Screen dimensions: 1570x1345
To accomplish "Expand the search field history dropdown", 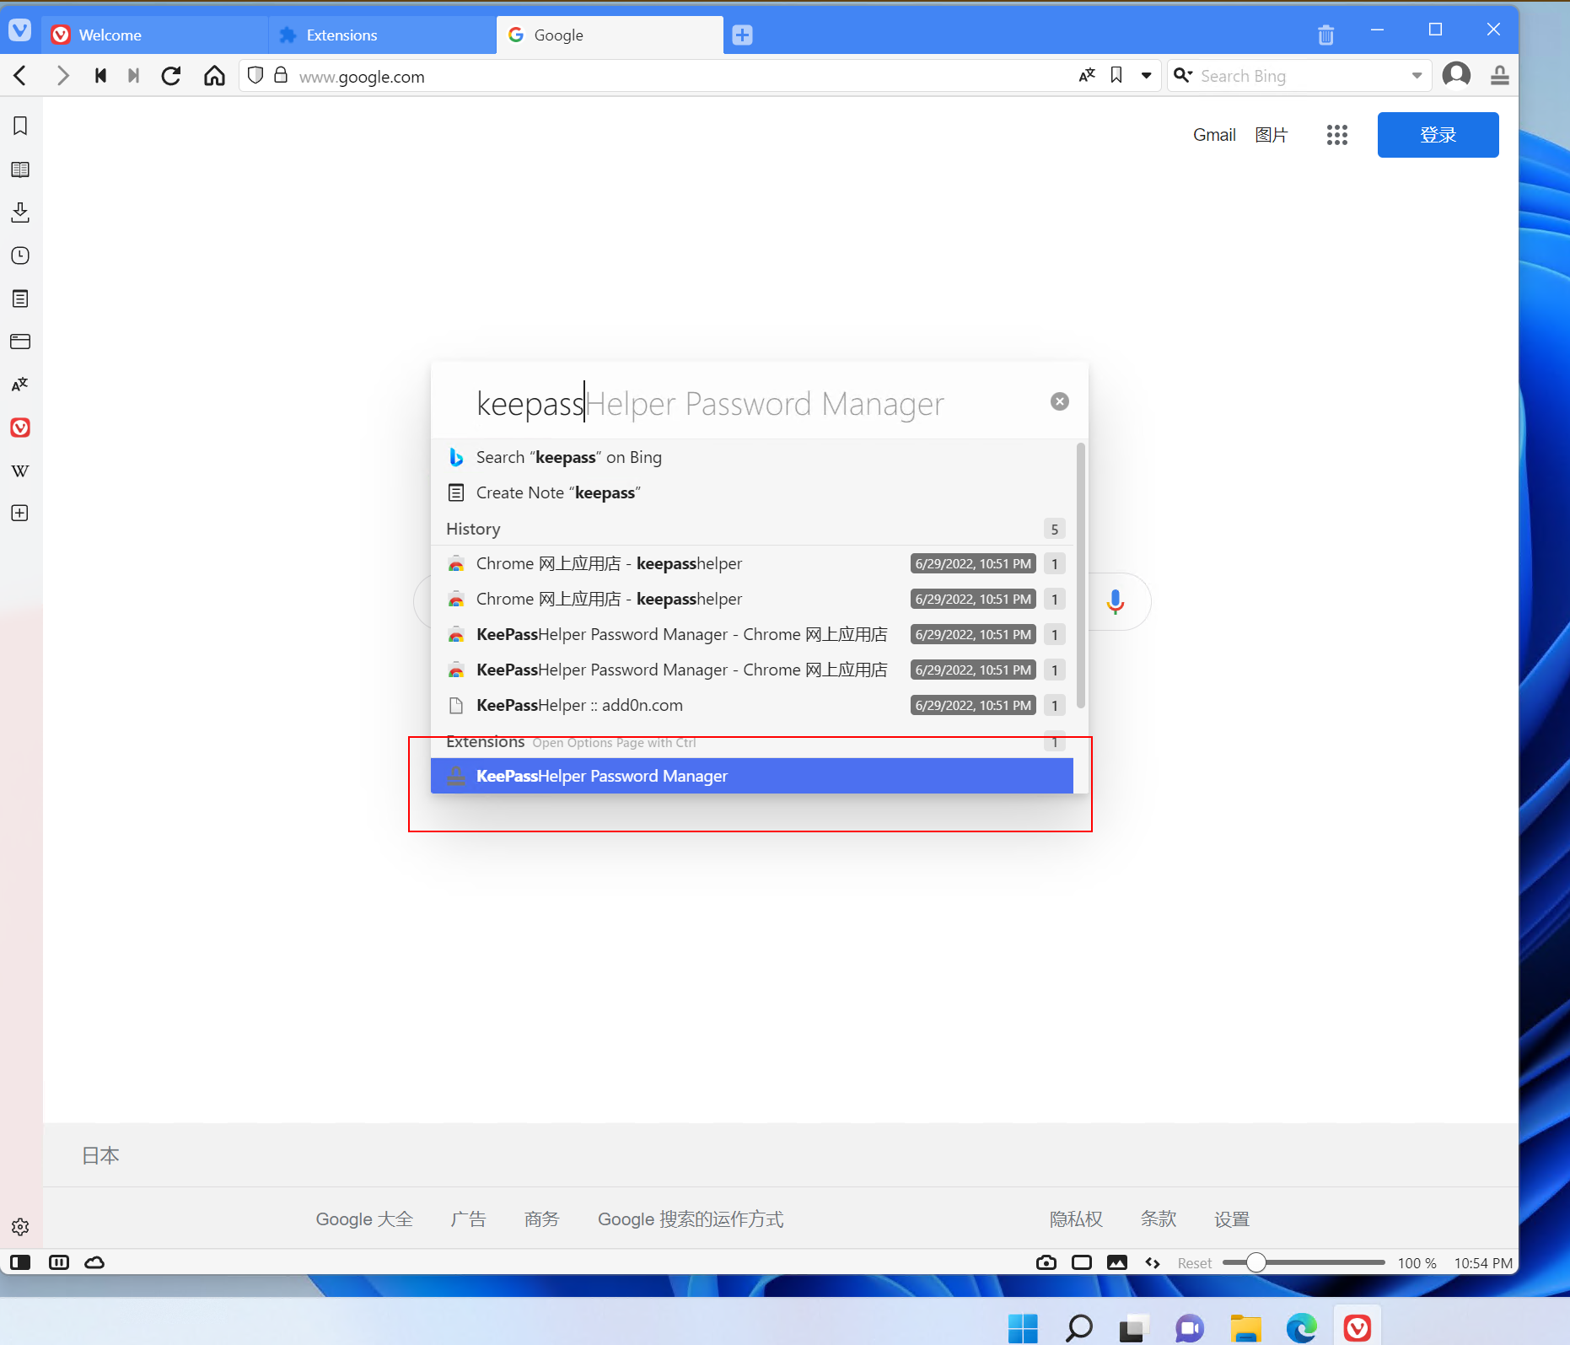I will click(x=1417, y=76).
